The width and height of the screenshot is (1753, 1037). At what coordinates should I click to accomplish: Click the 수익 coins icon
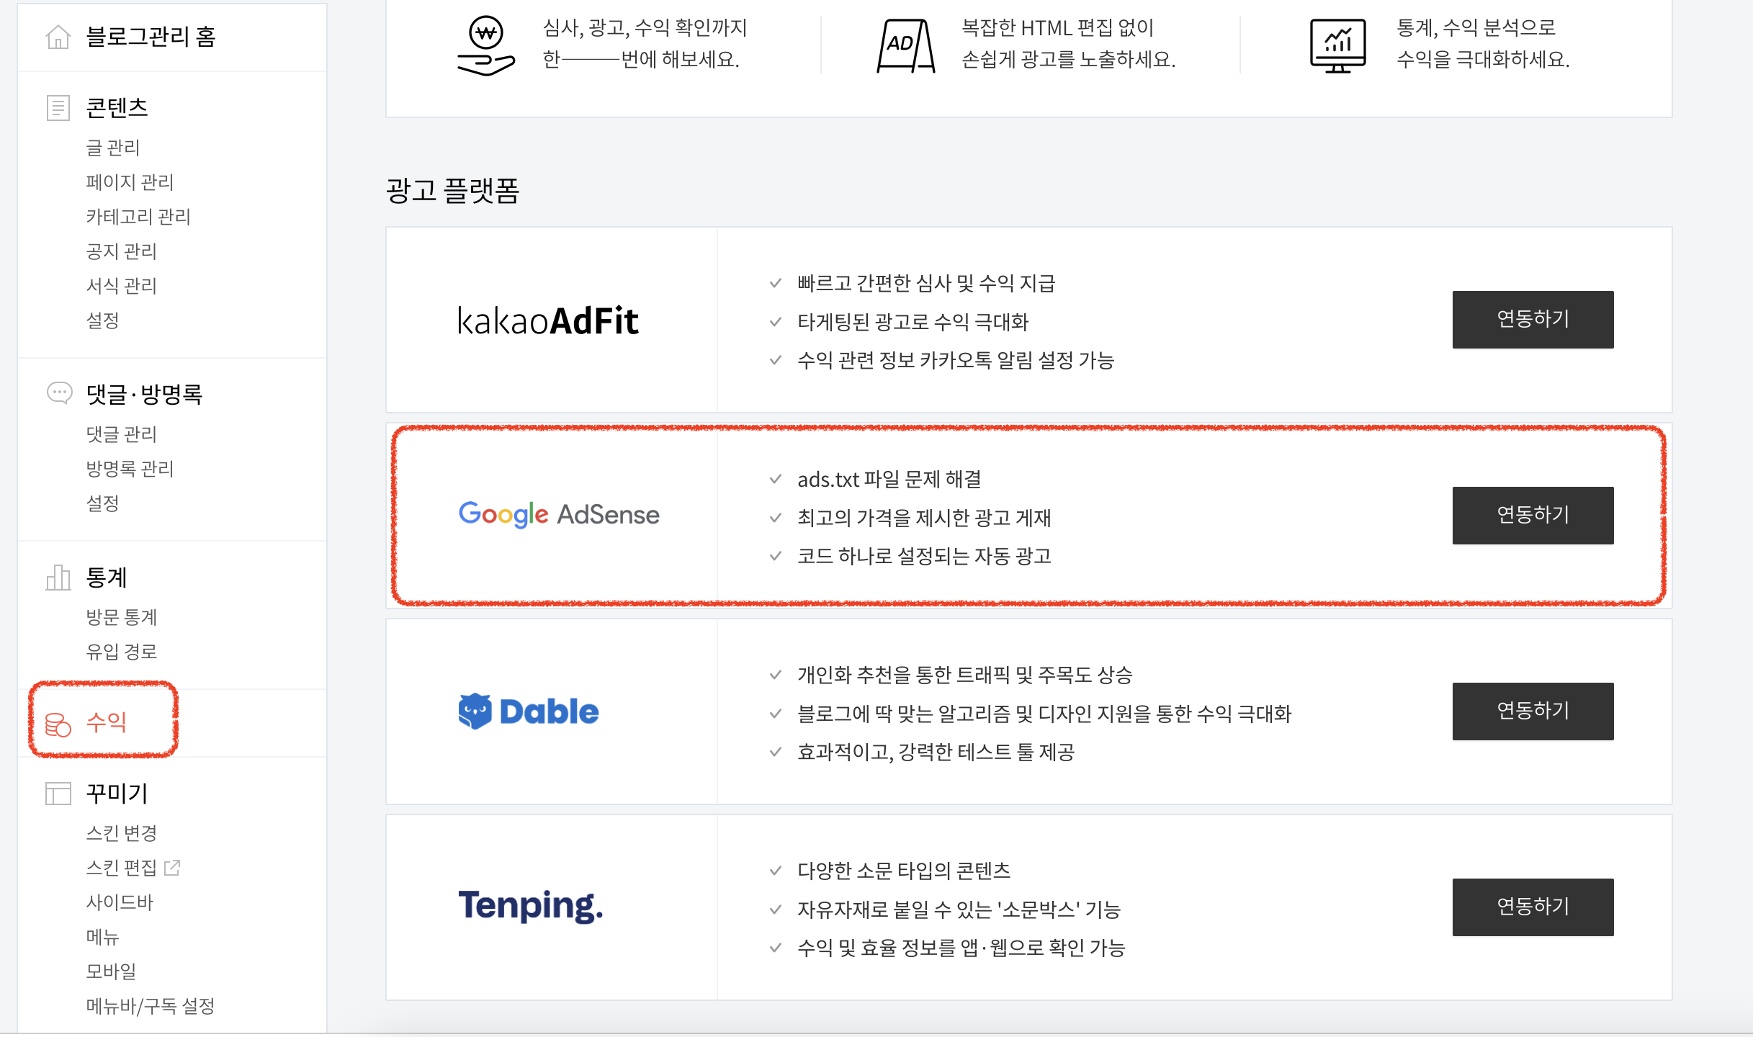click(58, 724)
